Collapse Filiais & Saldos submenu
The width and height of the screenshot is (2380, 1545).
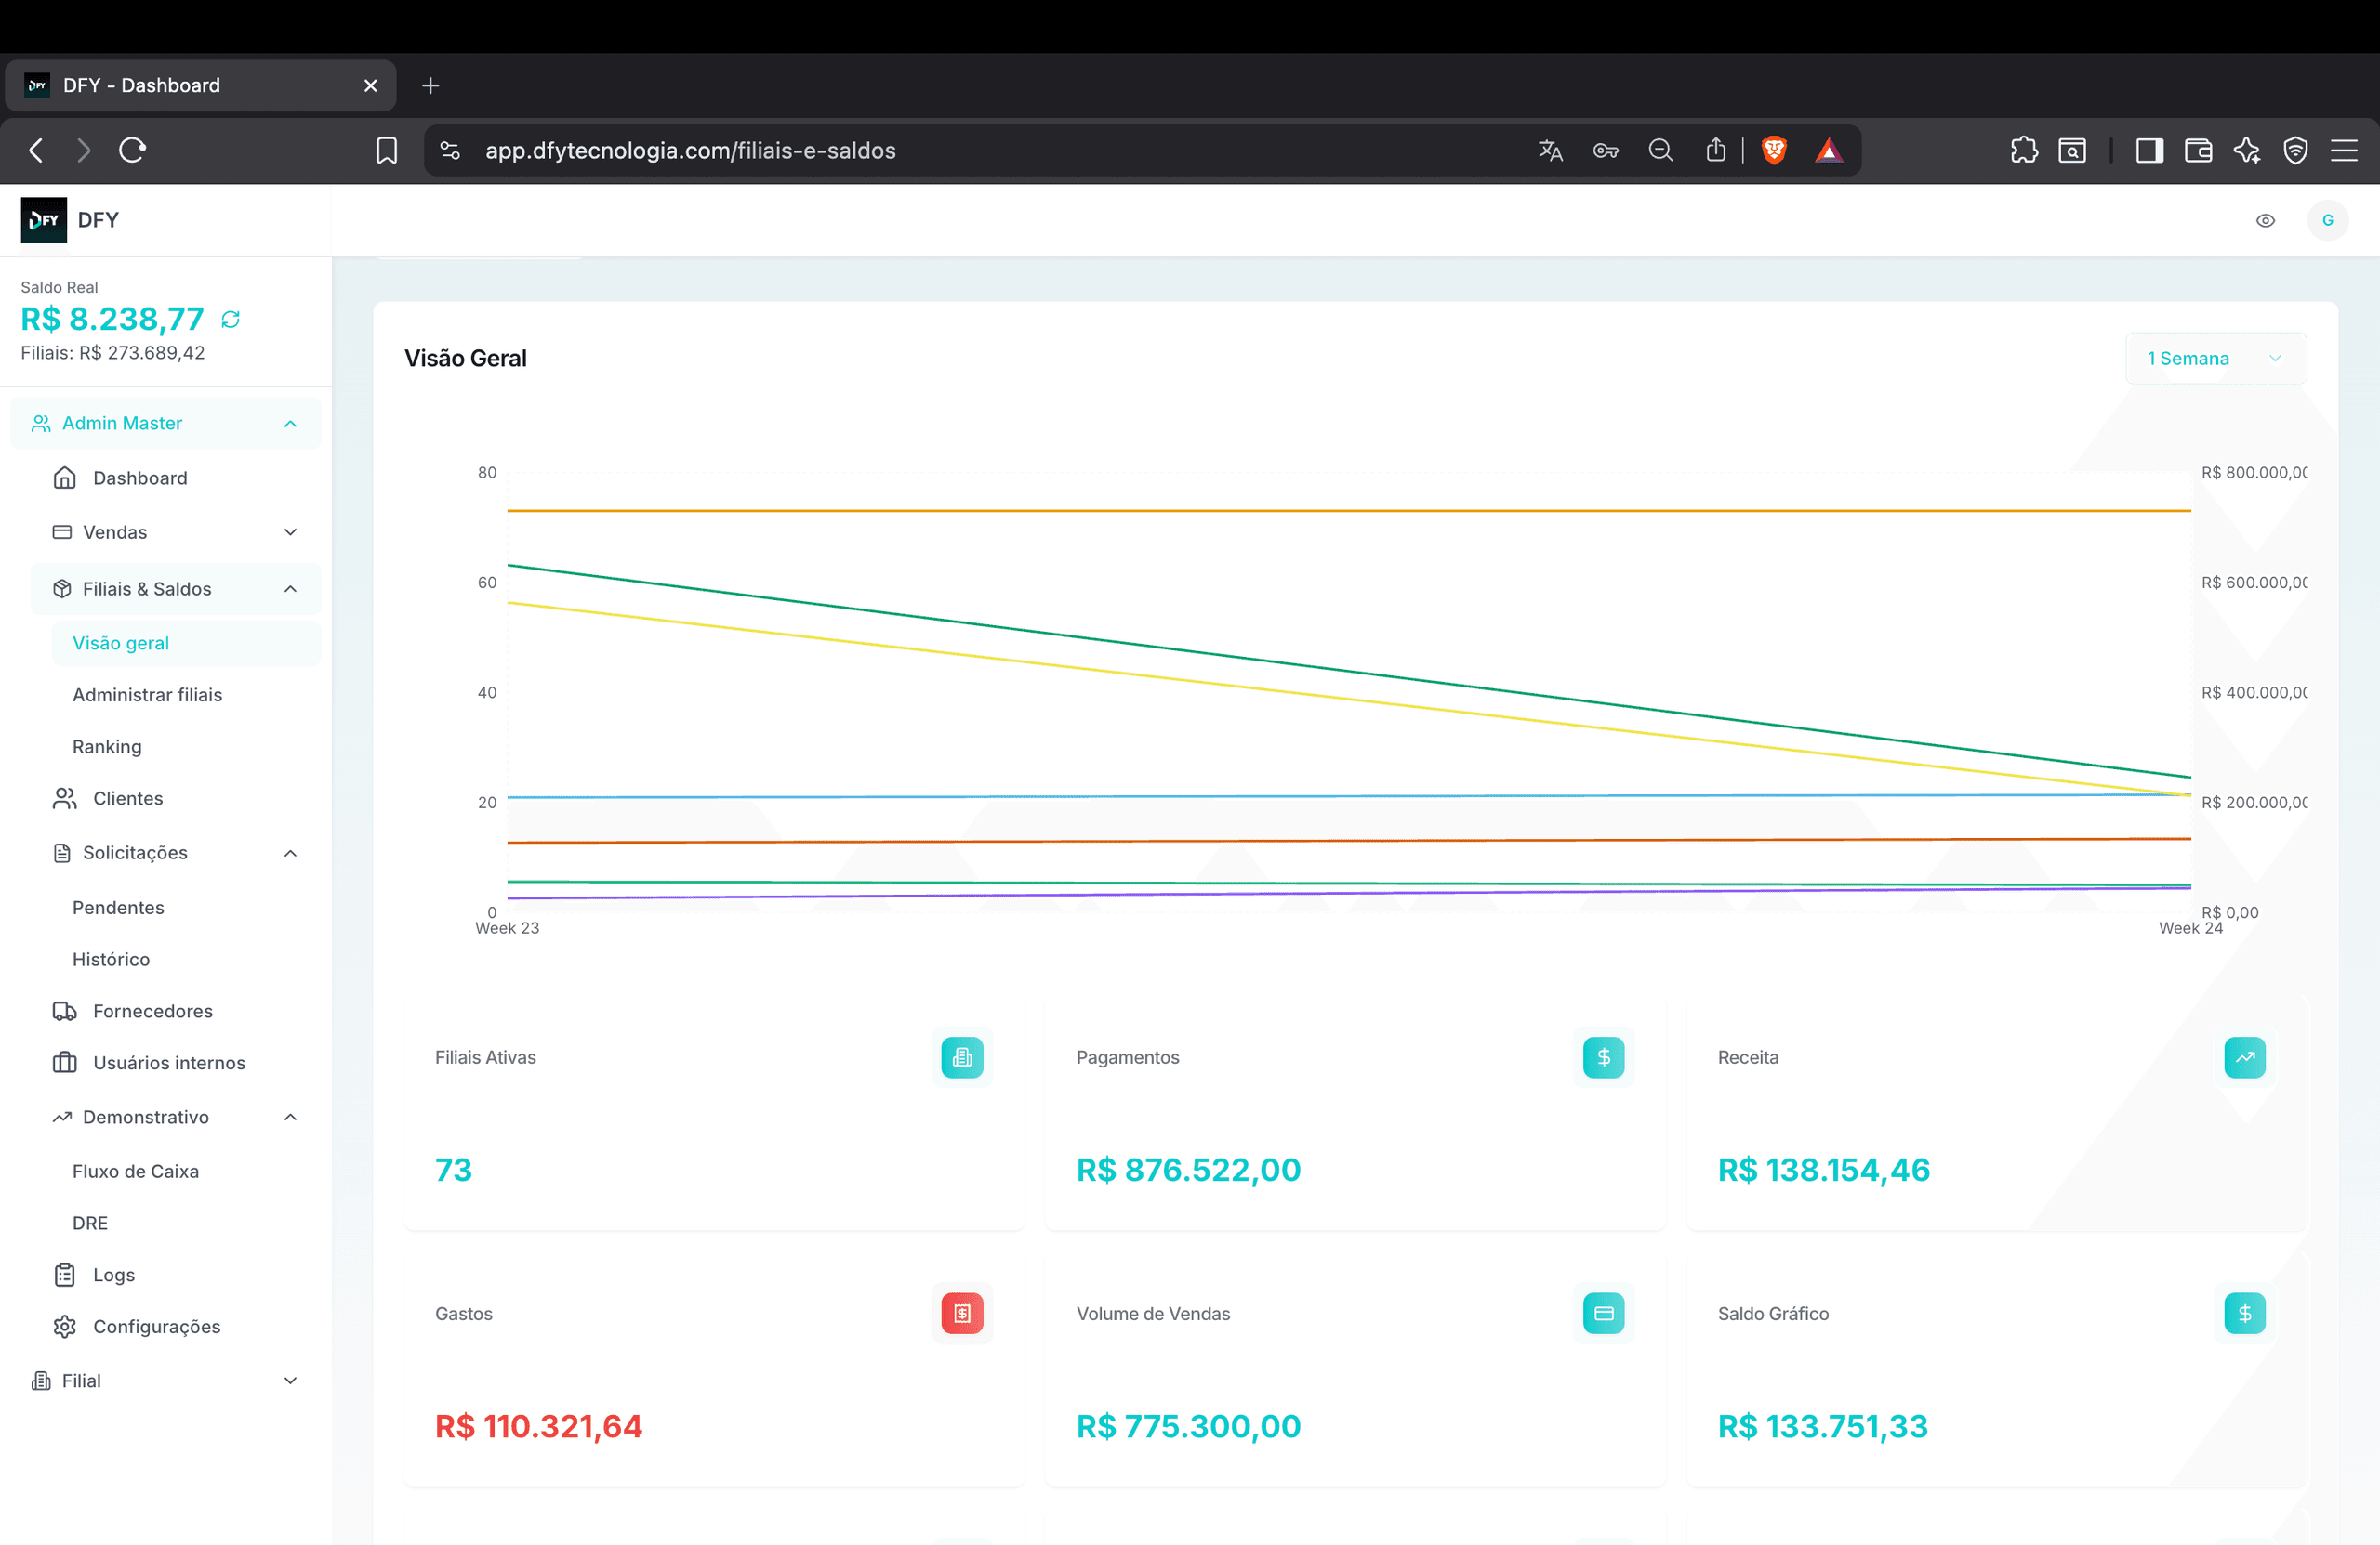coord(176,589)
